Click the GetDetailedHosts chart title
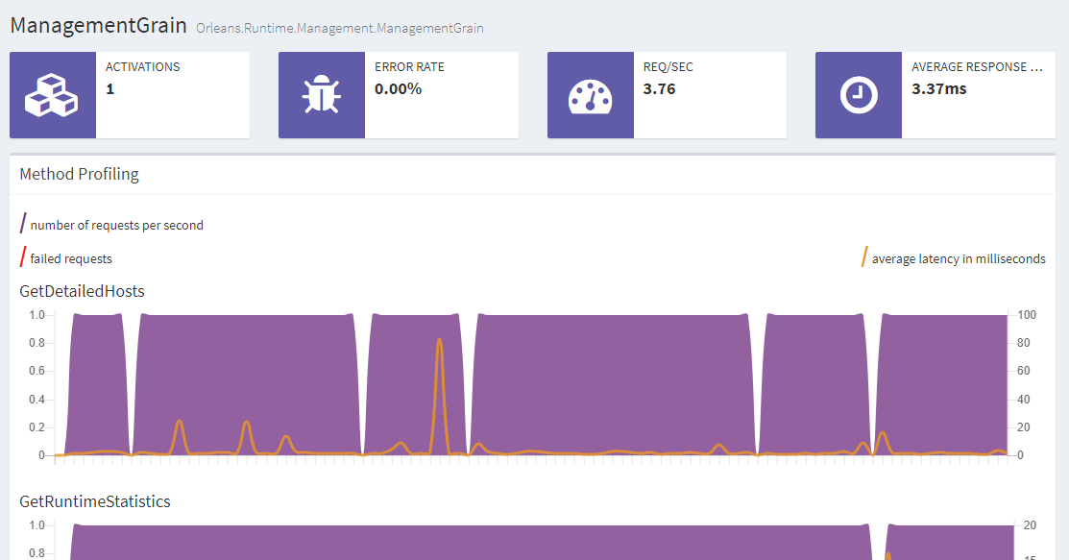 click(x=83, y=291)
